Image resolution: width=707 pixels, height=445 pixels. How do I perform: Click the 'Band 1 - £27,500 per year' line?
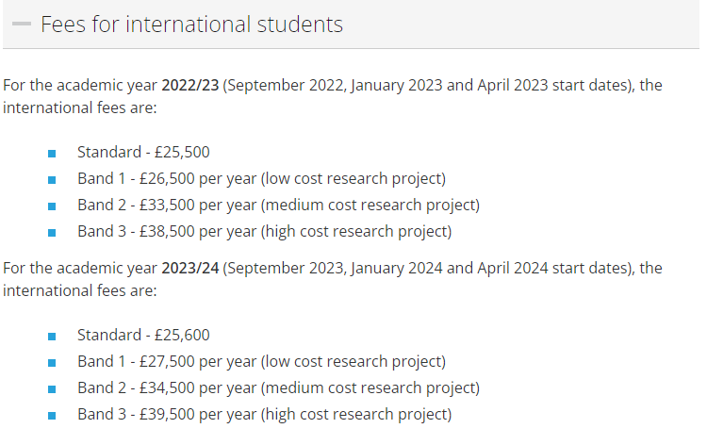261,362
